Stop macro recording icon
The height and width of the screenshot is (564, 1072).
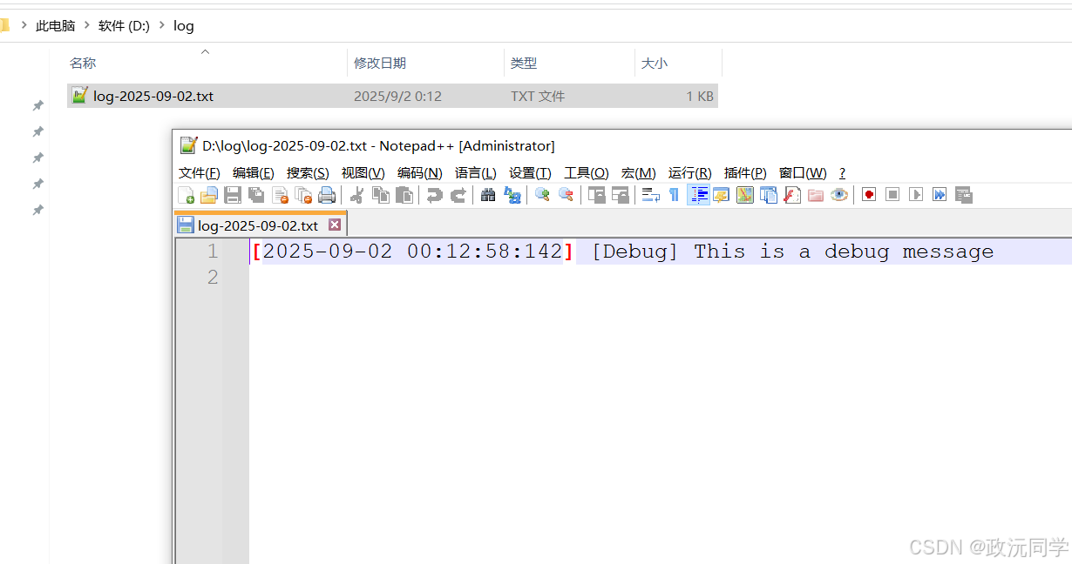pos(892,195)
